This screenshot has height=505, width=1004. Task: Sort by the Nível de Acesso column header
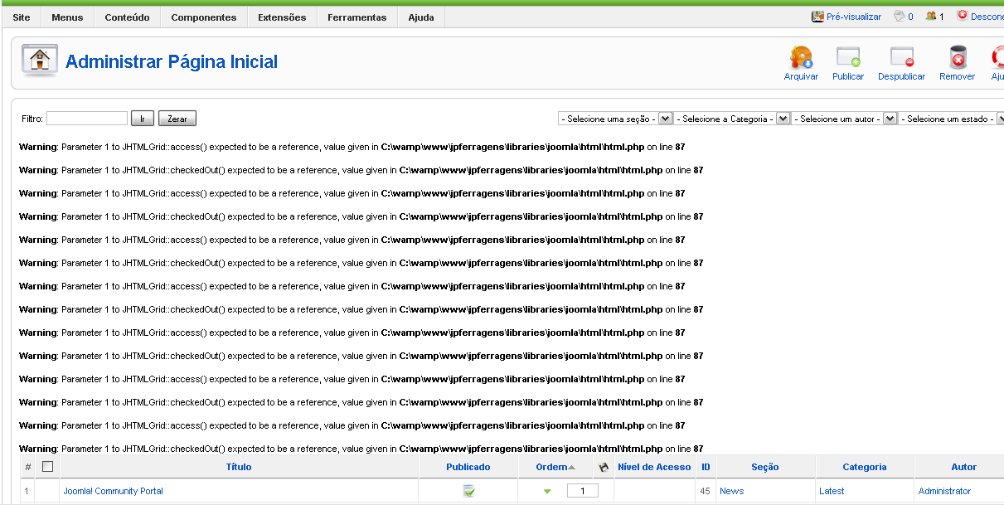pos(654,467)
